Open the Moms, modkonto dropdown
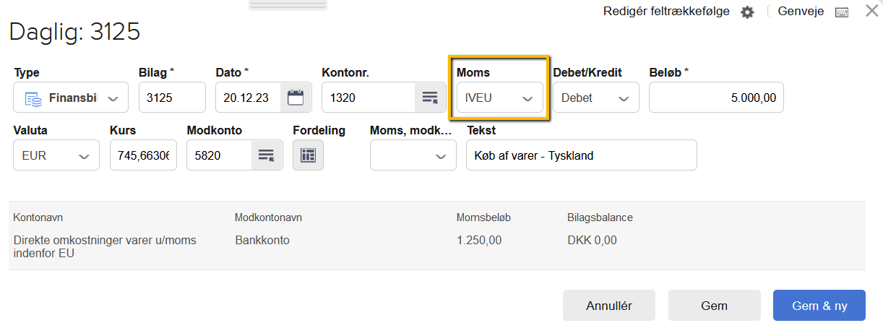 pos(413,155)
